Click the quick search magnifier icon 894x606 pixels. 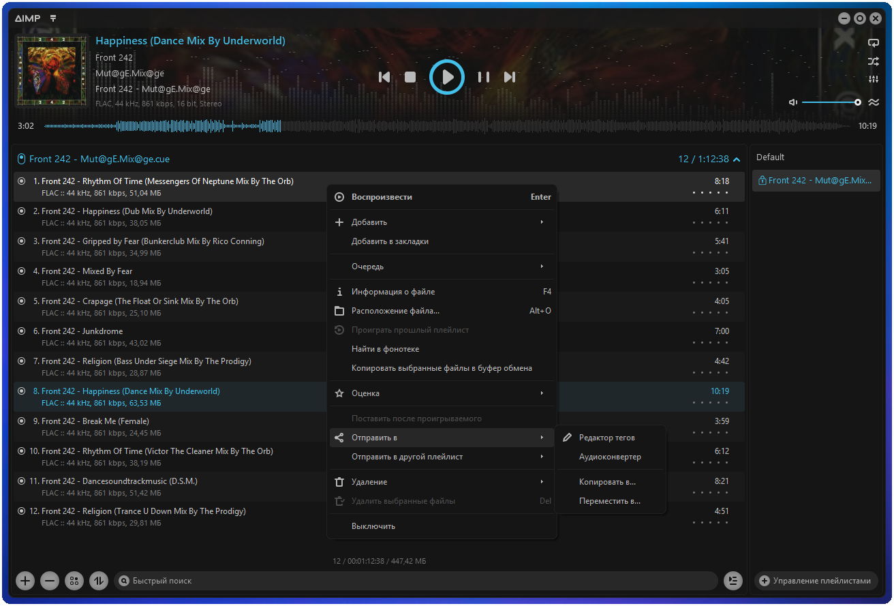pyautogui.click(x=124, y=581)
